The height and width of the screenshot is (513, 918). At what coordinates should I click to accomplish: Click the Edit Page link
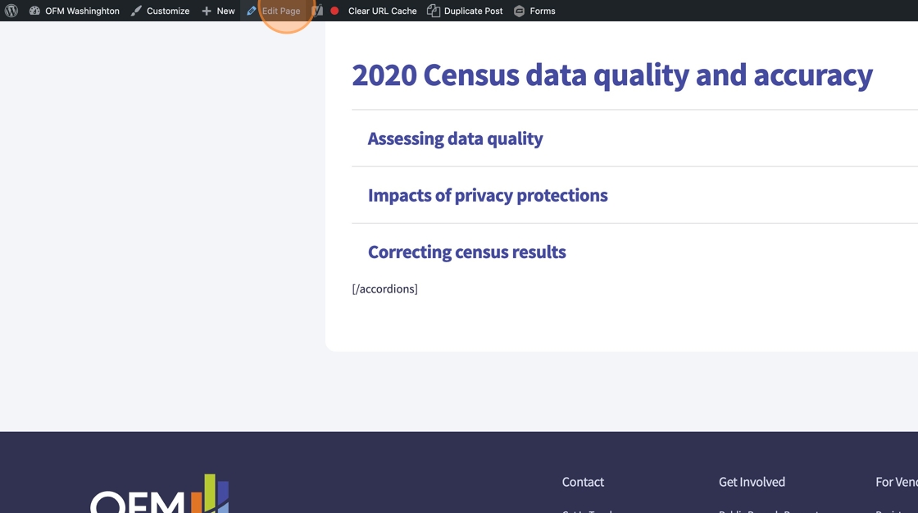tap(281, 11)
